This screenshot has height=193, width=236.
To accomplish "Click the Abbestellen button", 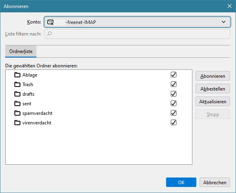I will (213, 89).
